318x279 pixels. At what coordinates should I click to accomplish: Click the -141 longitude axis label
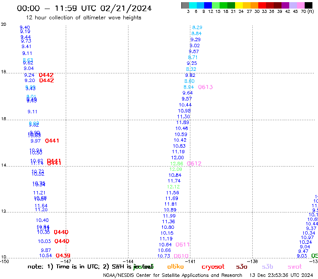[x=190, y=261]
